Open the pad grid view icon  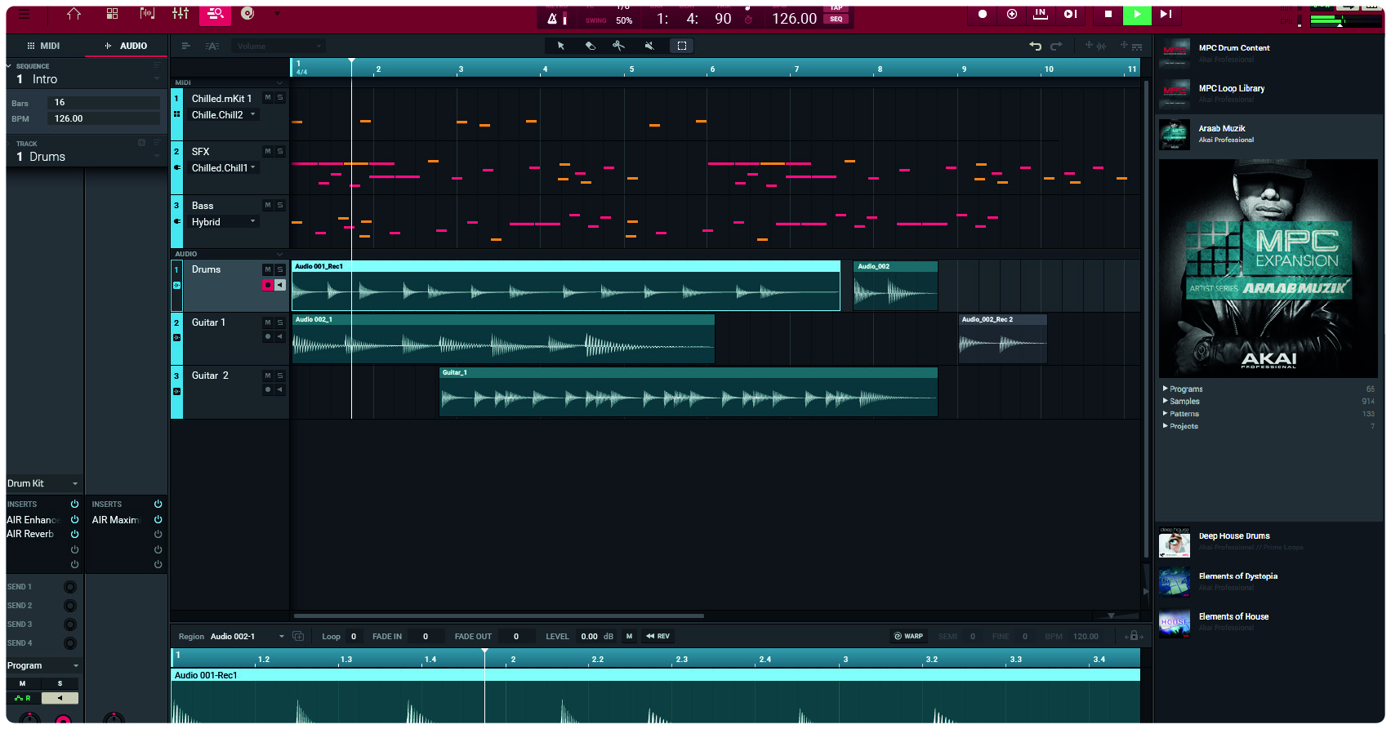[112, 14]
